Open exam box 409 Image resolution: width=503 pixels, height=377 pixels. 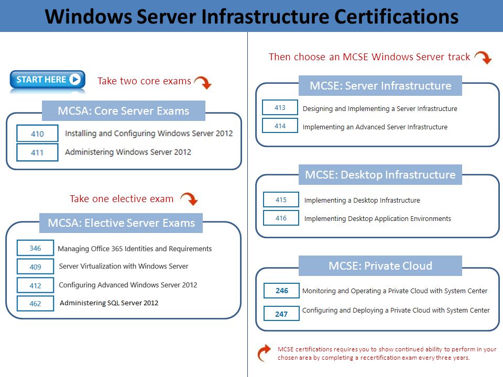coord(35,267)
